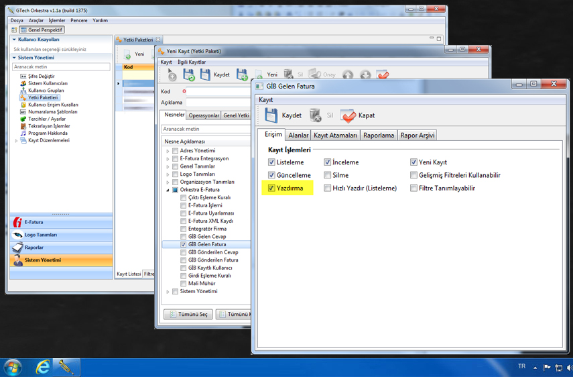Open the Windows Start menu
573x377 pixels.
pyautogui.click(x=13, y=368)
